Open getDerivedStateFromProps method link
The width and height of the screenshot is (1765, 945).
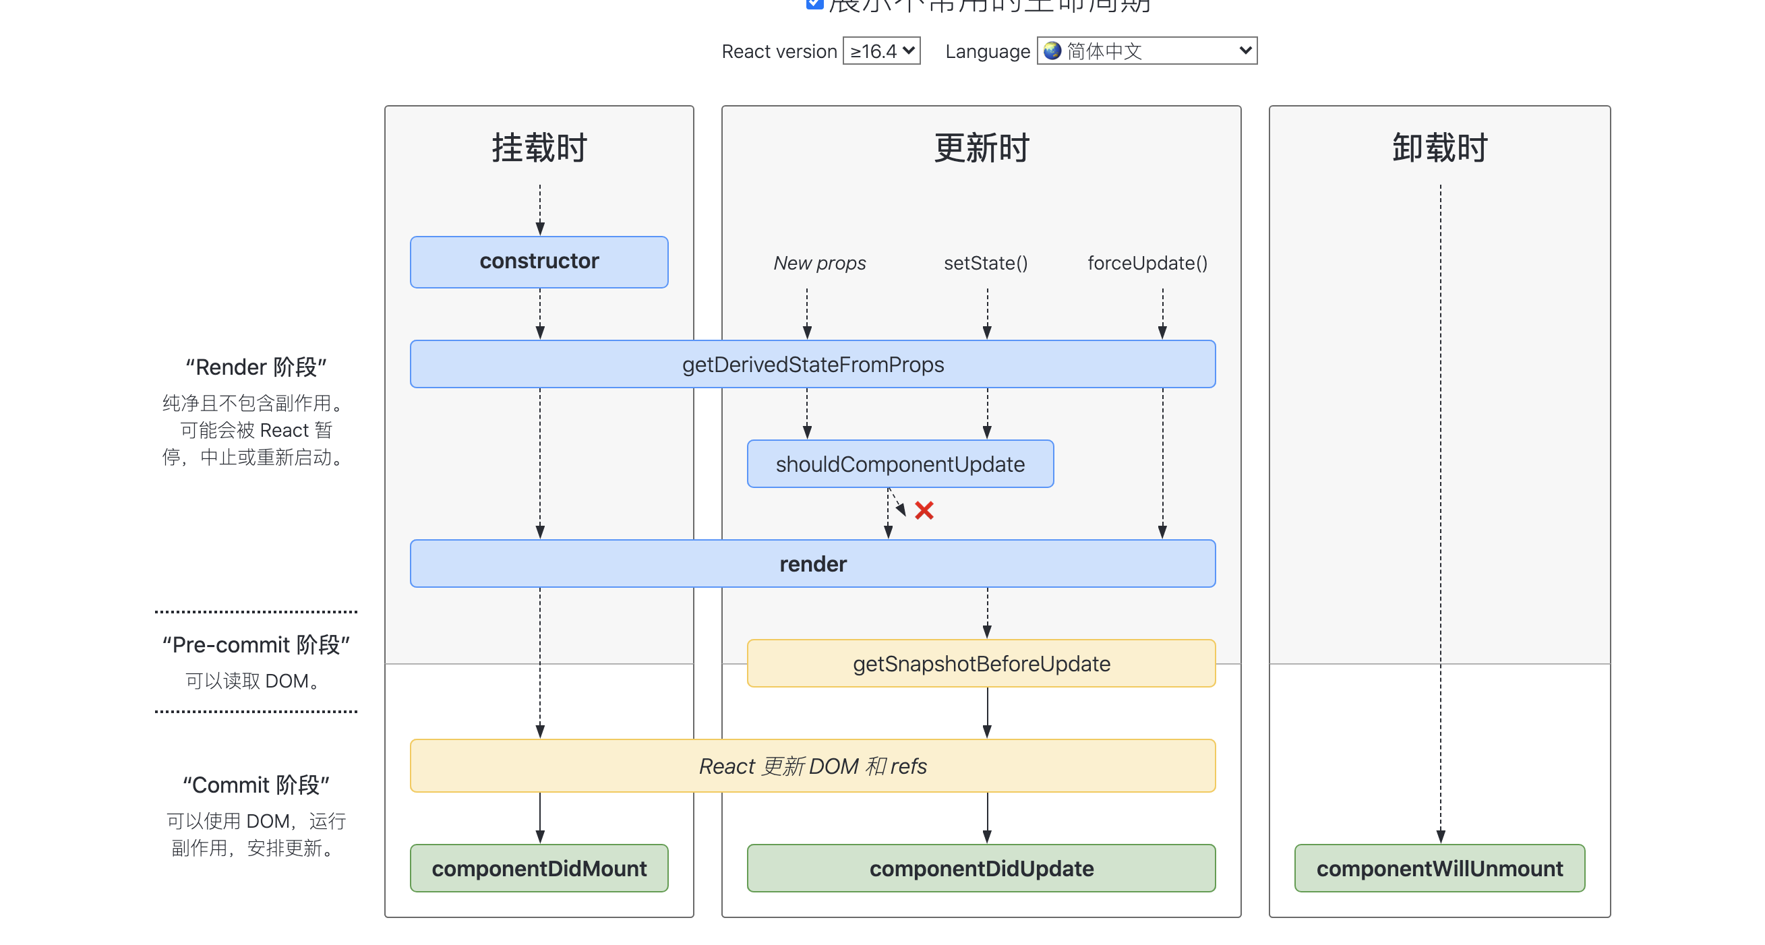812,364
